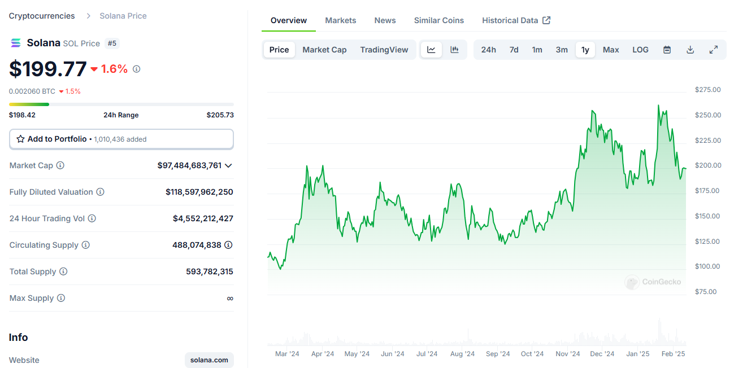Open the calendar date range picker
Screen dimensions: 734x368
click(667, 50)
